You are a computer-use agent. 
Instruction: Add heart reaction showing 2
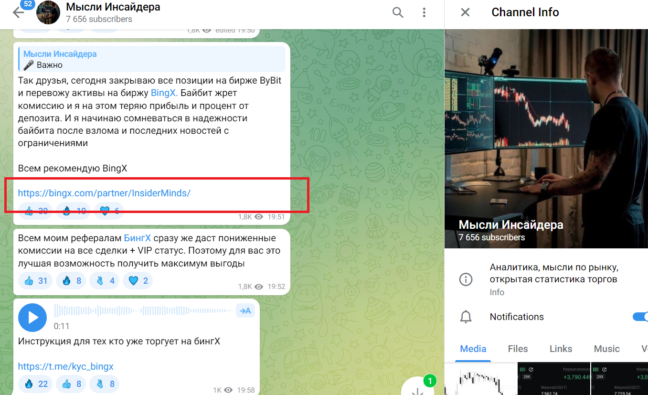[x=138, y=280]
